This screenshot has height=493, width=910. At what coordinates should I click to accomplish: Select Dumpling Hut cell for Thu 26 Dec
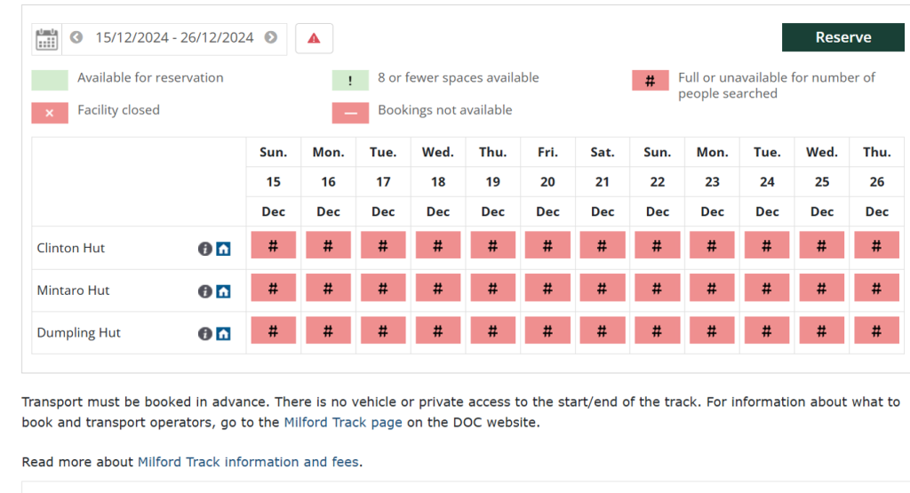(877, 331)
